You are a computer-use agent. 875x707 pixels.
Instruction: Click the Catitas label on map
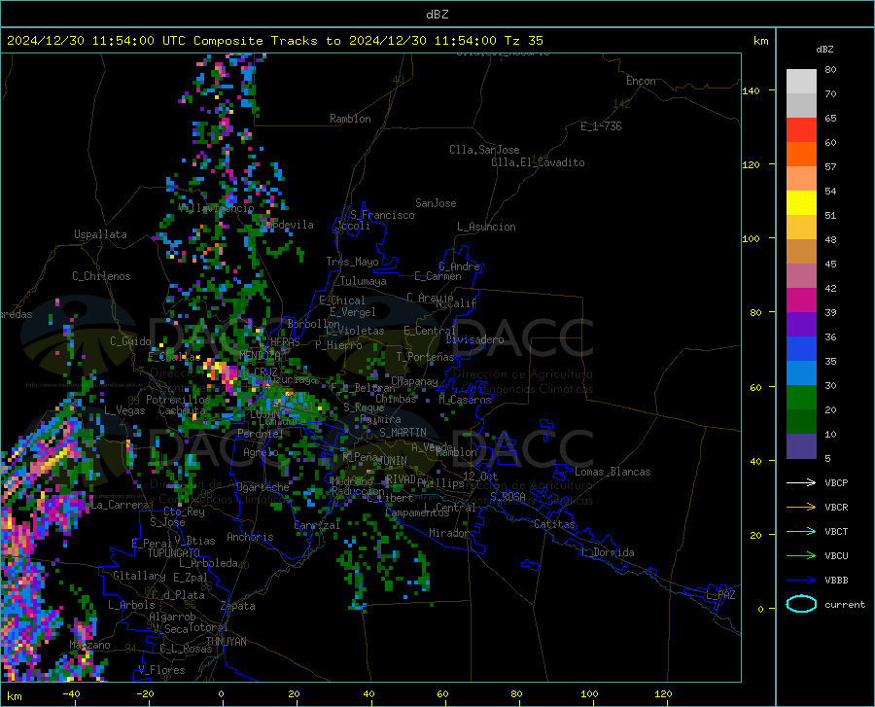pos(554,524)
